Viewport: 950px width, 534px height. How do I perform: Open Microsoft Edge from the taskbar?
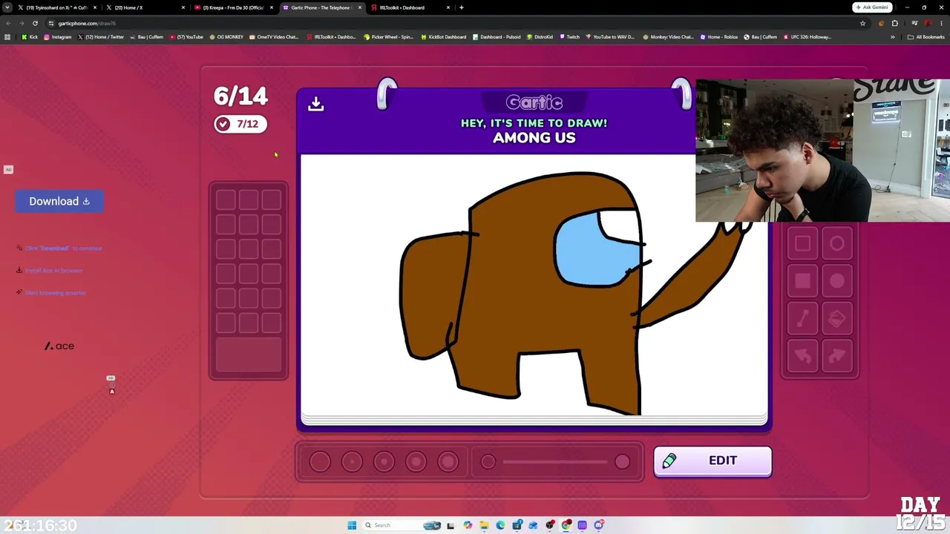point(500,525)
